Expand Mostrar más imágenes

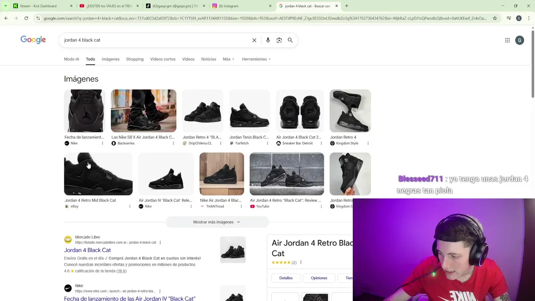217,222
